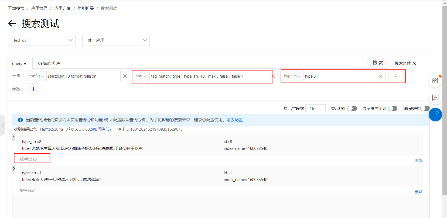Screen dimensions: 447x218
Task: Open the chat feedback floating icon
Action: (435, 98)
